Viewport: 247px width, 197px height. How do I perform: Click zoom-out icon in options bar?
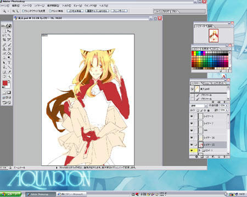pyautogui.click(x=17, y=11)
